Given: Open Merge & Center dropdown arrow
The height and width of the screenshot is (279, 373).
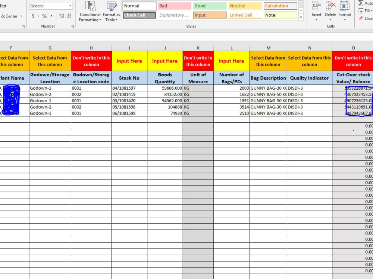Looking at the screenshot, I should coord(21,16).
